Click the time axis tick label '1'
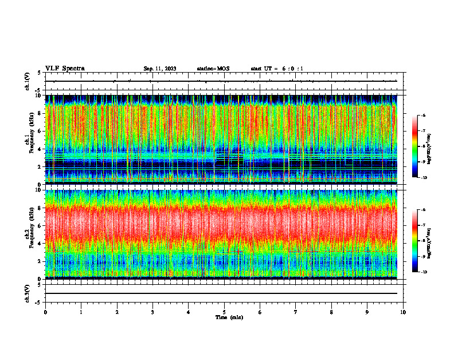Viewport: 454px width, 350px height. coord(81,312)
